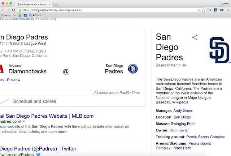This screenshot has width=231, height=156.
Task: Click the Twitter bird icon
Action: [38, 154]
